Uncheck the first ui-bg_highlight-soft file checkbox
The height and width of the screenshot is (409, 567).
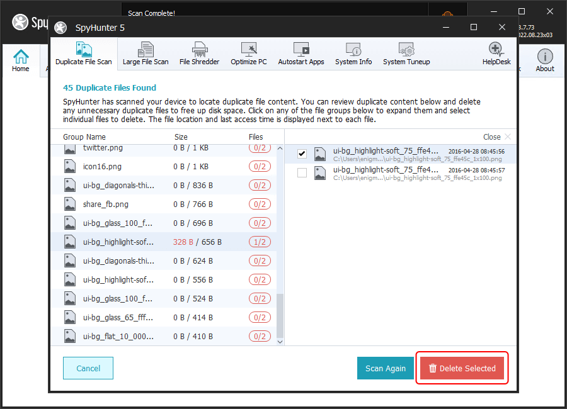point(302,154)
